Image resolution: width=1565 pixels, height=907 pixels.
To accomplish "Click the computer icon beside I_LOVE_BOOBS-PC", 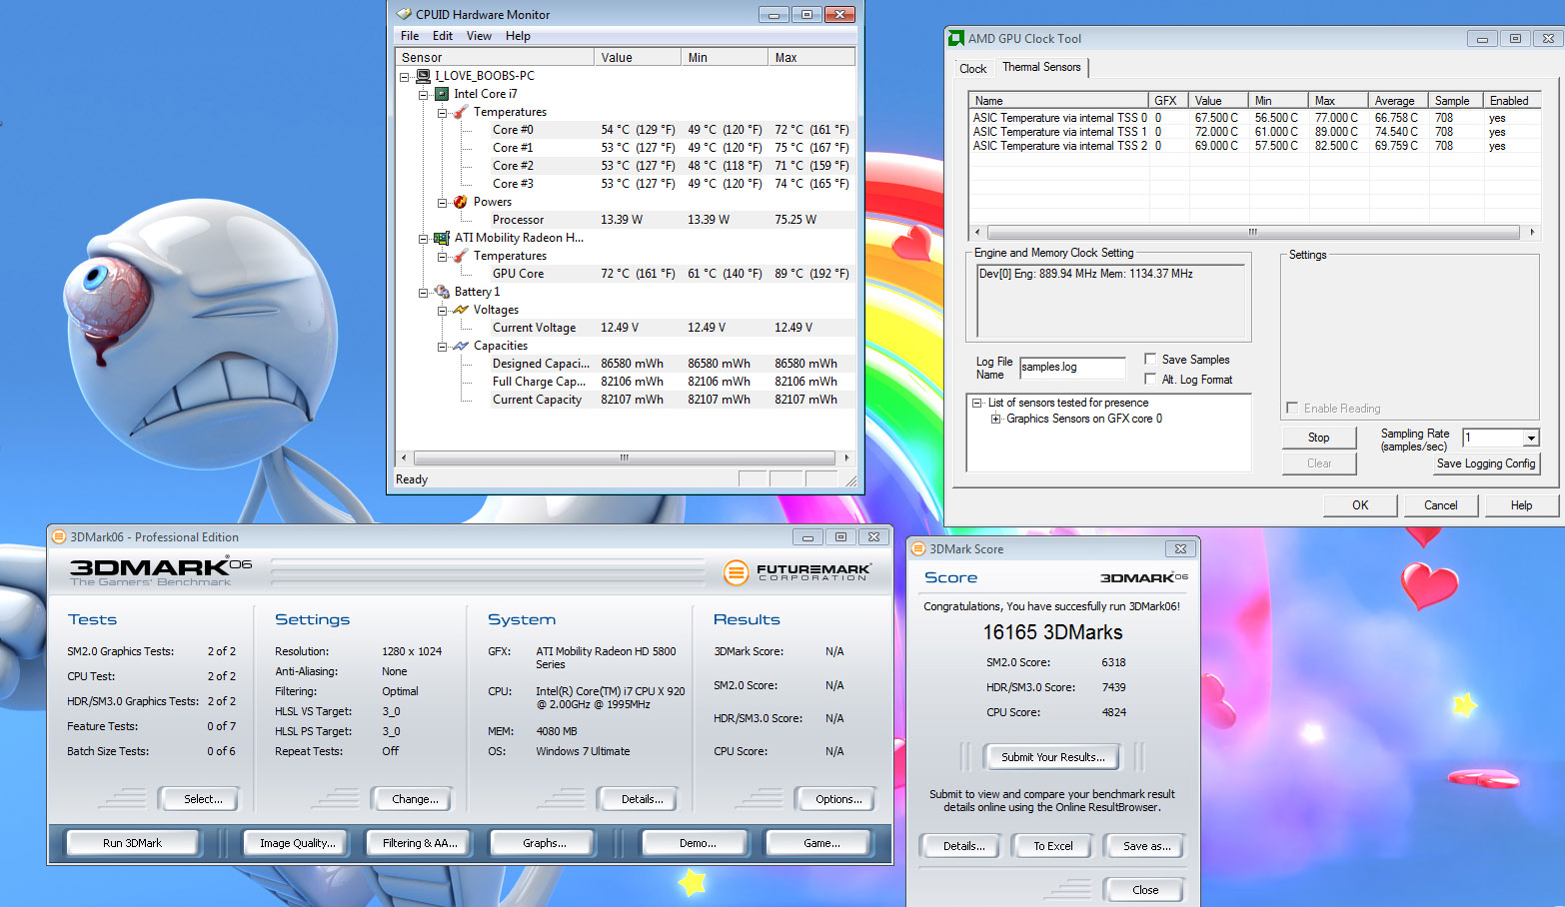I will 424,76.
